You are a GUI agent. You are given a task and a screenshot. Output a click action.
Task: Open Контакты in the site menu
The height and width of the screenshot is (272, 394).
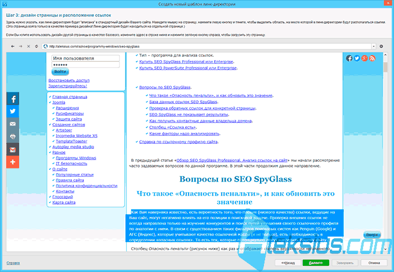[65, 191]
